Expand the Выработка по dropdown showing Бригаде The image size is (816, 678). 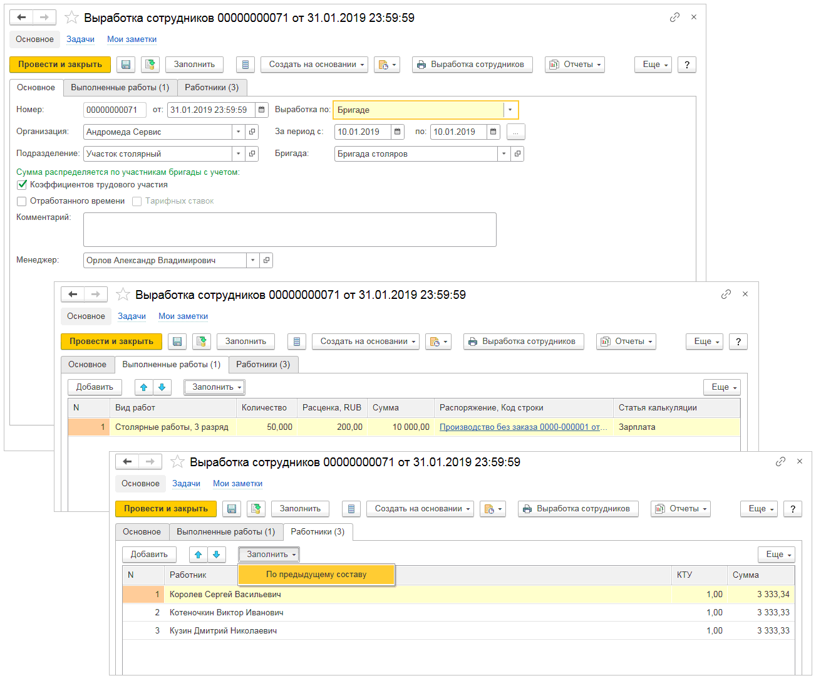point(510,110)
